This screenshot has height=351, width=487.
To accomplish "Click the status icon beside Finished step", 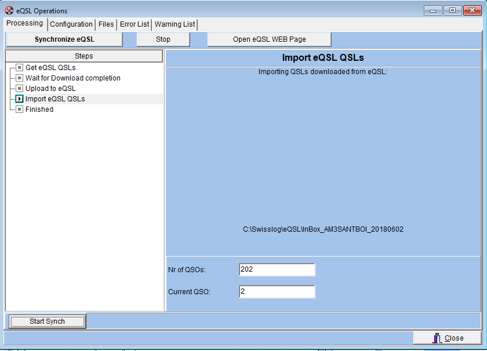I will coord(20,109).
